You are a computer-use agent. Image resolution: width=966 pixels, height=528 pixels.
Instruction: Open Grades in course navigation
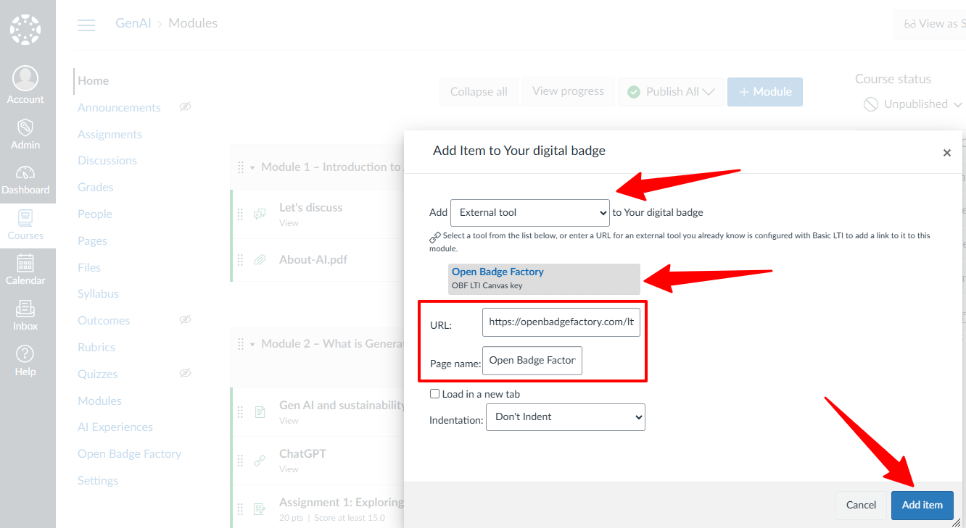pyautogui.click(x=96, y=188)
